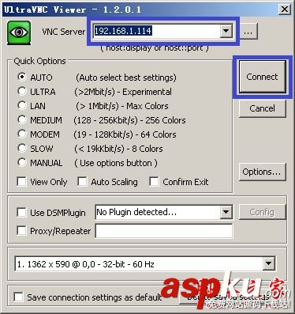Click the Connect button
The image size is (295, 314).
click(262, 77)
